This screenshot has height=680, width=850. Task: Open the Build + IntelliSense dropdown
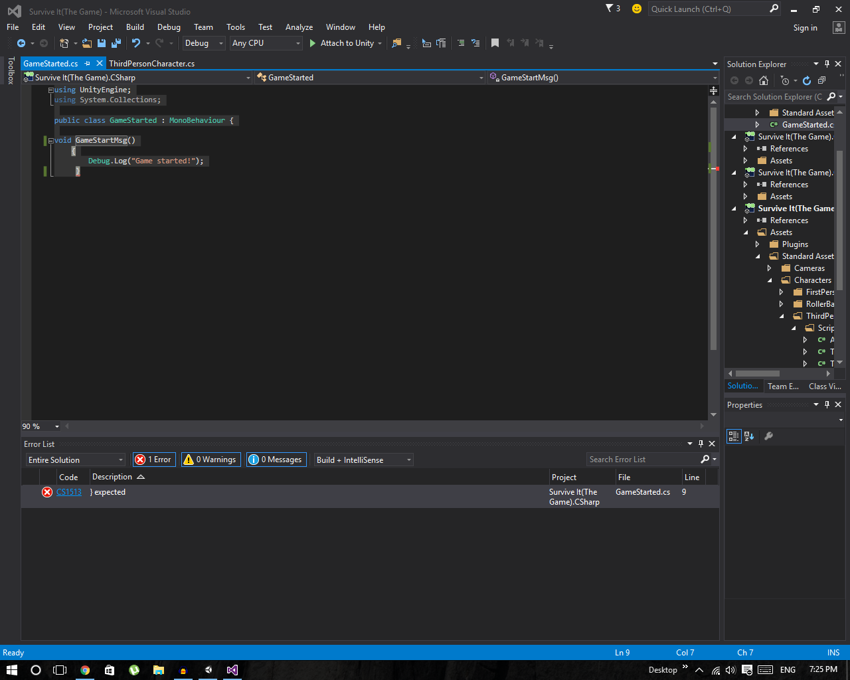click(x=364, y=460)
